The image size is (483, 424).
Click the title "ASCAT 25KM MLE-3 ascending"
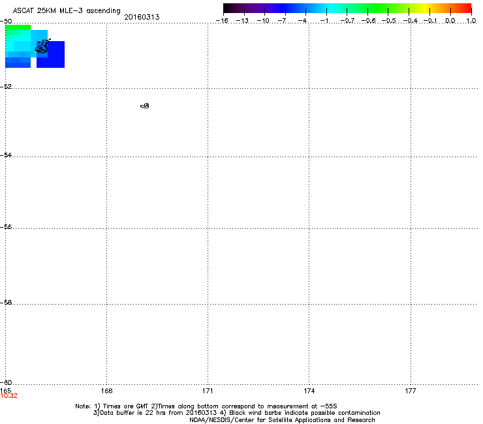click(x=67, y=11)
